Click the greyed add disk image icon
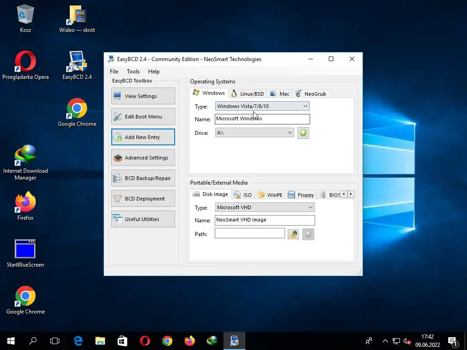The height and width of the screenshot is (350, 467). 308,234
